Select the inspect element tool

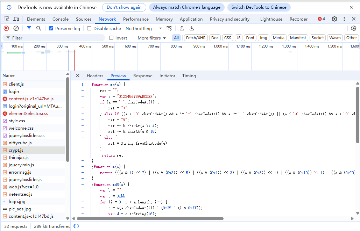[x=6, y=19]
